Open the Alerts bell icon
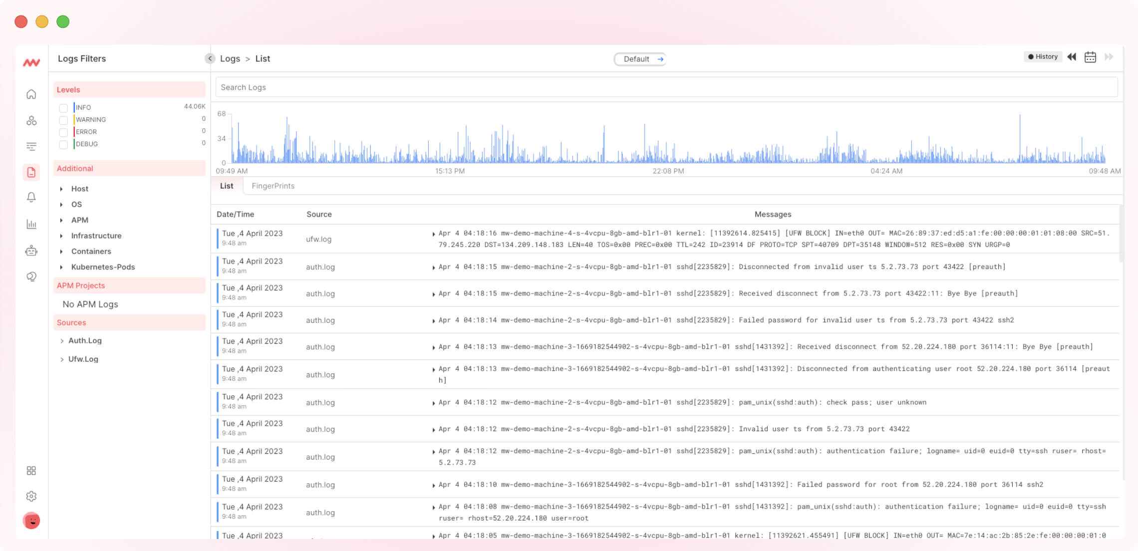 click(31, 198)
